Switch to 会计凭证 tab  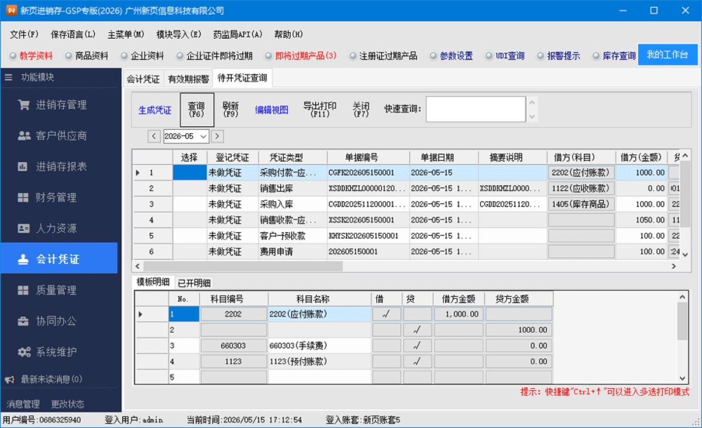[x=143, y=79]
